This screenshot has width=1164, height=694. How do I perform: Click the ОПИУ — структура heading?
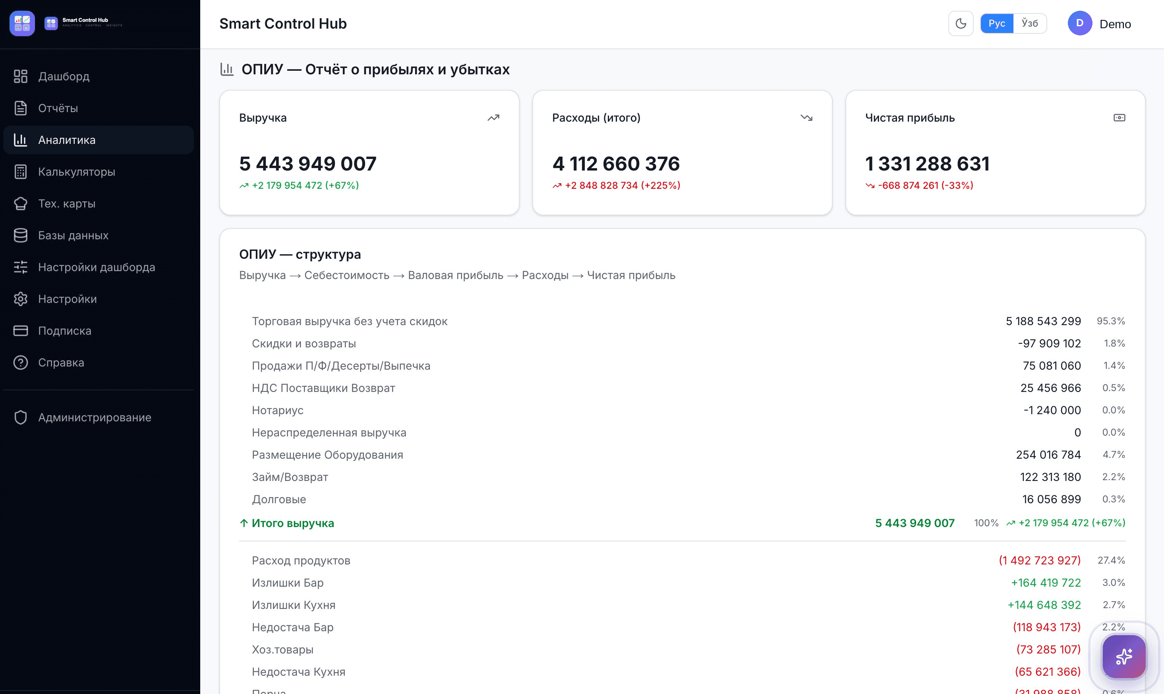tap(300, 254)
